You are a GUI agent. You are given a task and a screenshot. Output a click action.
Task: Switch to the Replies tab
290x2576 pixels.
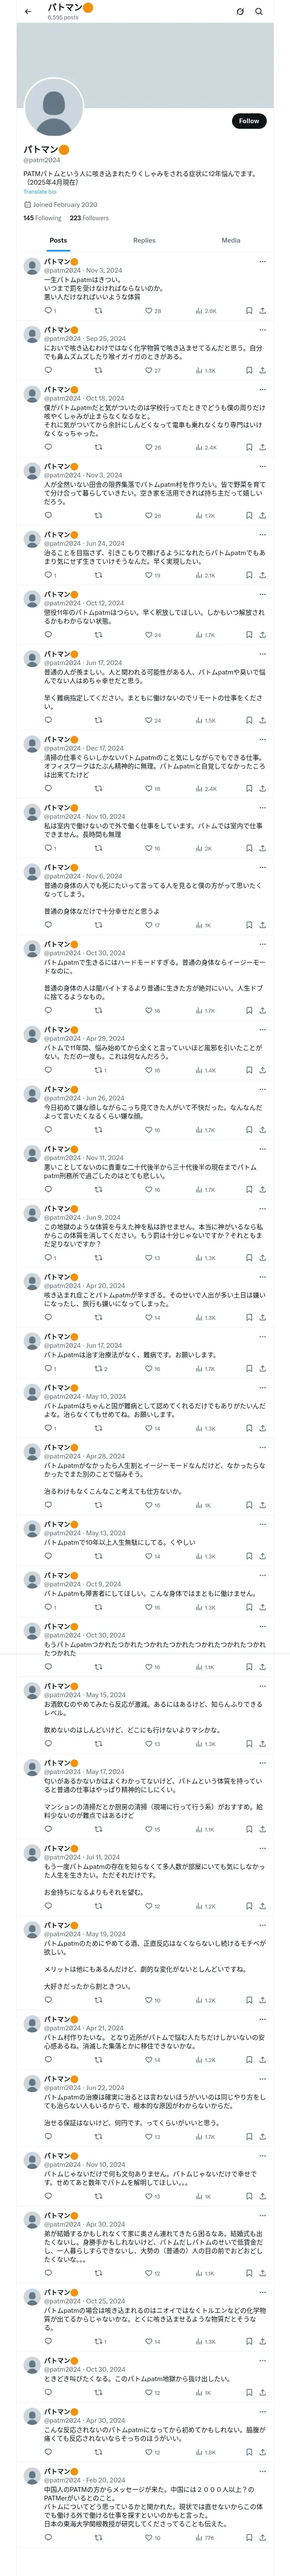[x=144, y=240]
